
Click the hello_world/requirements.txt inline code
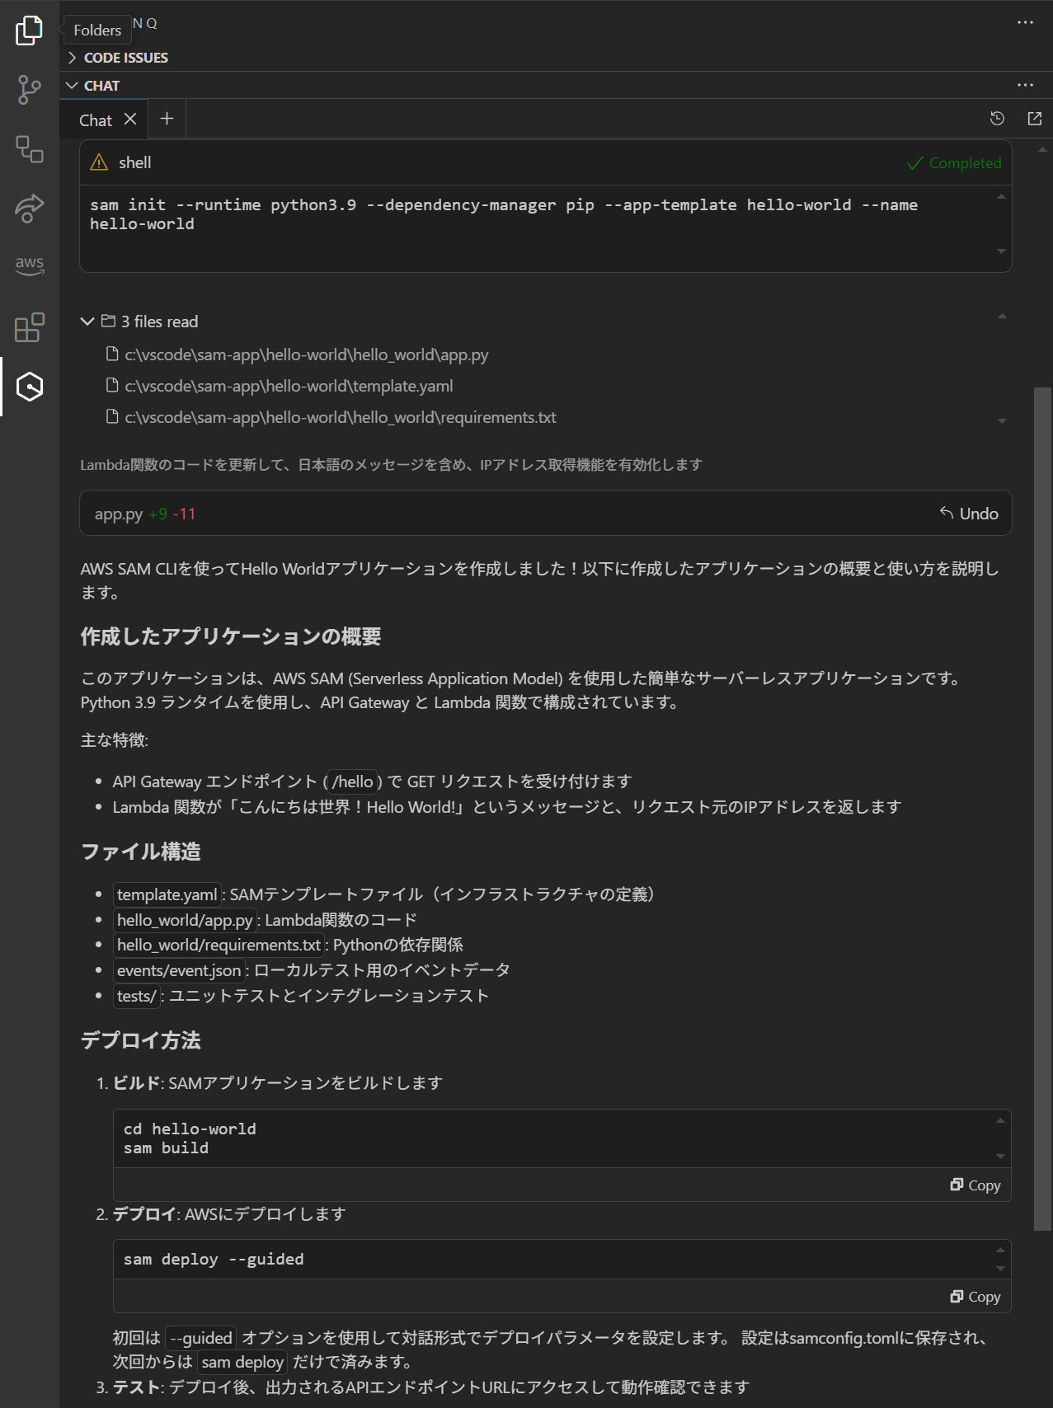[x=219, y=945]
